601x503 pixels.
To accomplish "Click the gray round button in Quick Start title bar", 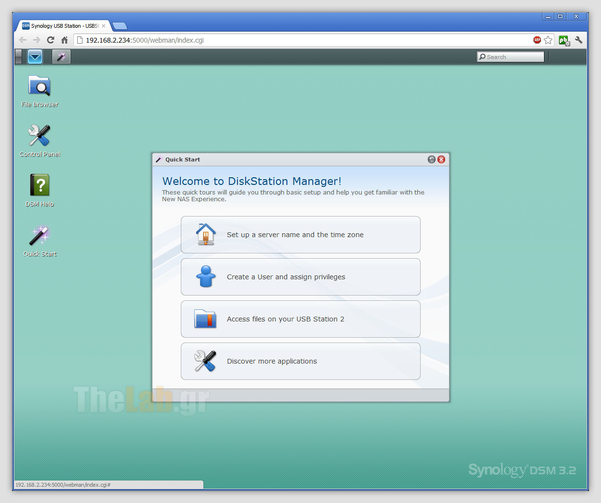I will pos(432,160).
